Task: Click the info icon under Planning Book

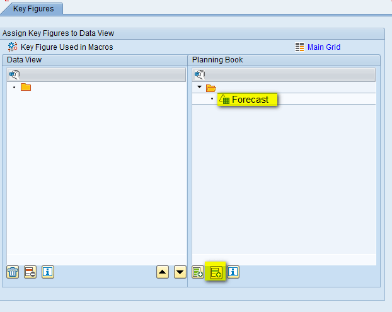Action: [233, 272]
